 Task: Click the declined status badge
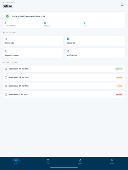pyautogui.click(x=119, y=95)
